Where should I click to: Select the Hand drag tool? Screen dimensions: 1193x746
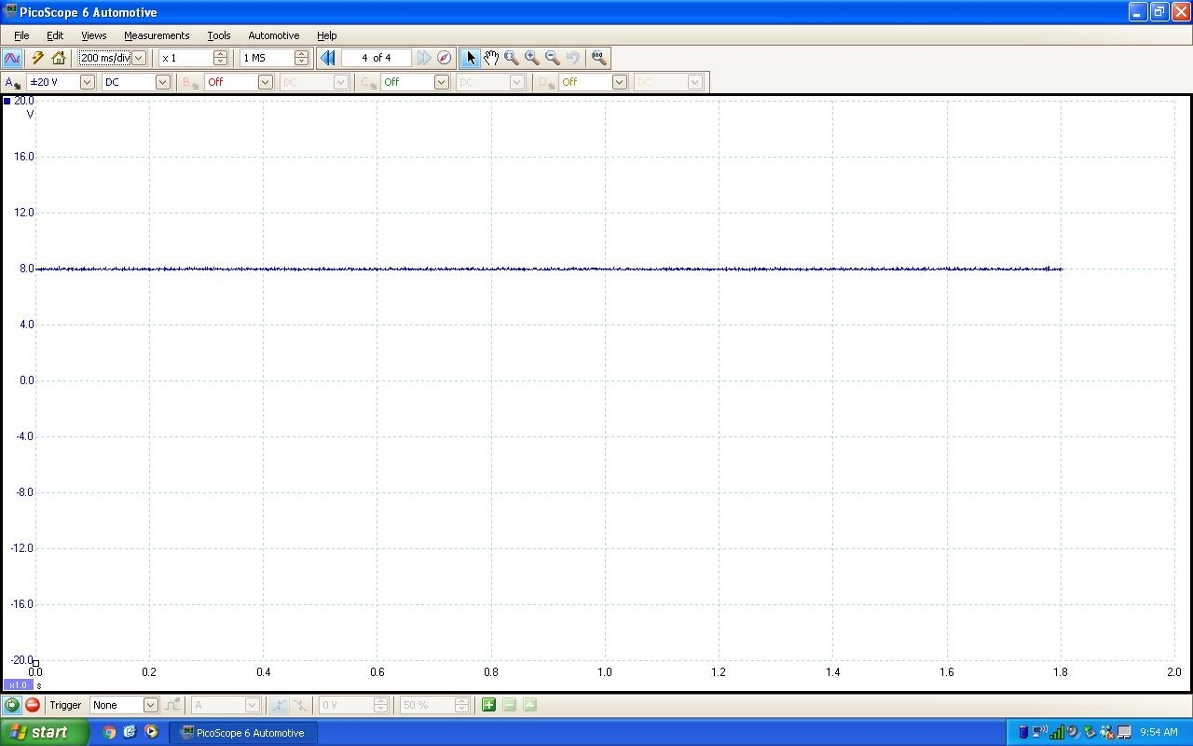pos(491,58)
